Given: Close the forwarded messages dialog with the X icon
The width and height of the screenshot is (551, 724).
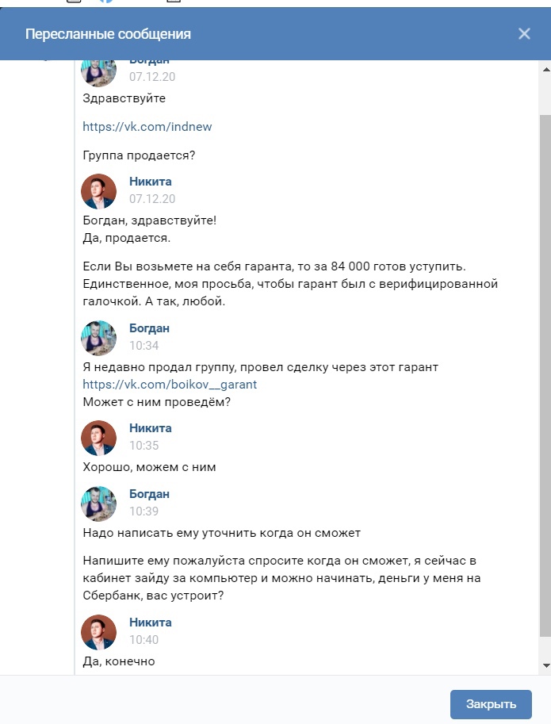Looking at the screenshot, I should [524, 33].
